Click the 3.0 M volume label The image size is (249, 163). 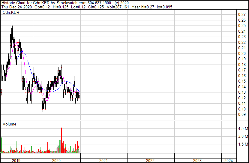click(243, 136)
